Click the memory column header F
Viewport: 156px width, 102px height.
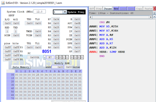pyautogui.click(x=80, y=71)
